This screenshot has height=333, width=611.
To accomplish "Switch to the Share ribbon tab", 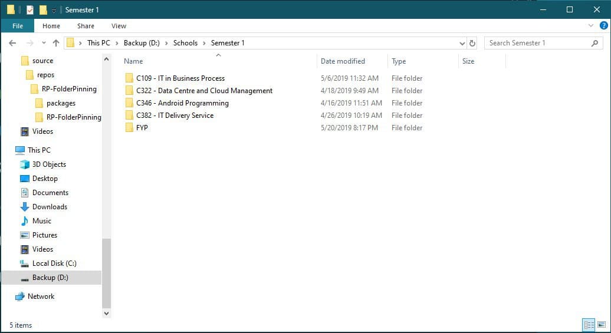I will (86, 26).
